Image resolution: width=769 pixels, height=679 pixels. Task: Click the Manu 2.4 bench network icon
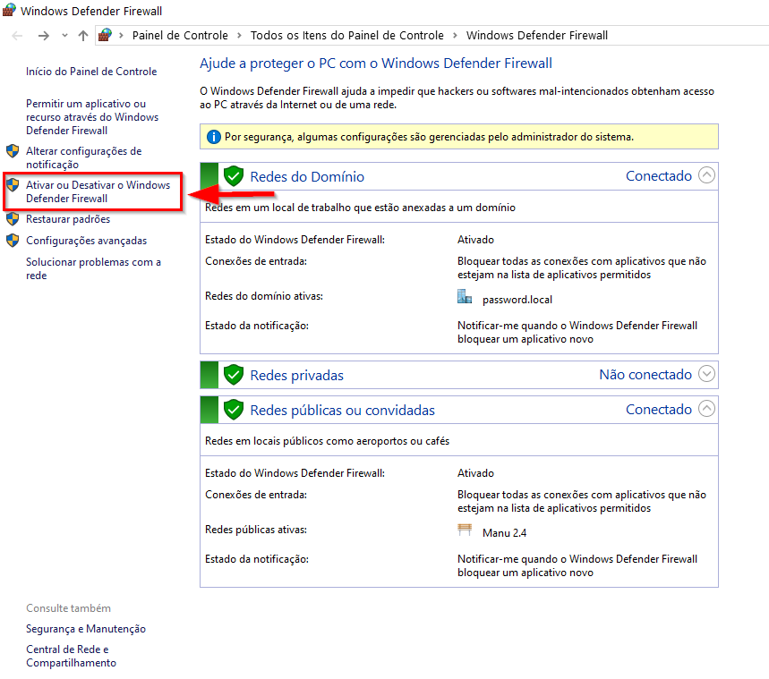click(x=465, y=530)
